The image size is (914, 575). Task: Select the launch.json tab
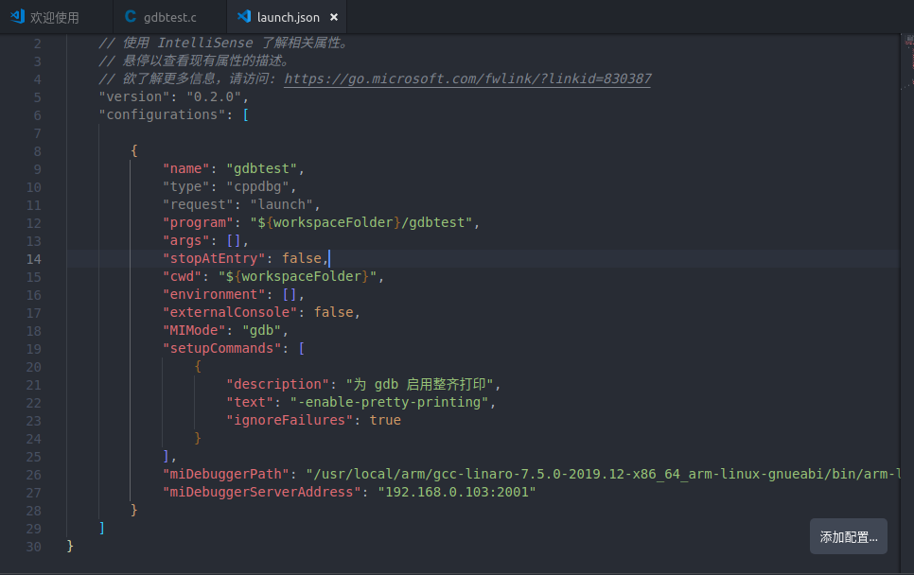288,17
